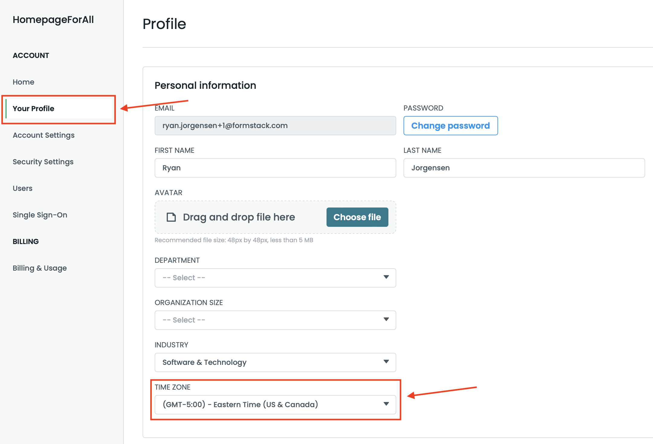Click the Organization Size dropdown arrow
The image size is (653, 444).
point(386,320)
